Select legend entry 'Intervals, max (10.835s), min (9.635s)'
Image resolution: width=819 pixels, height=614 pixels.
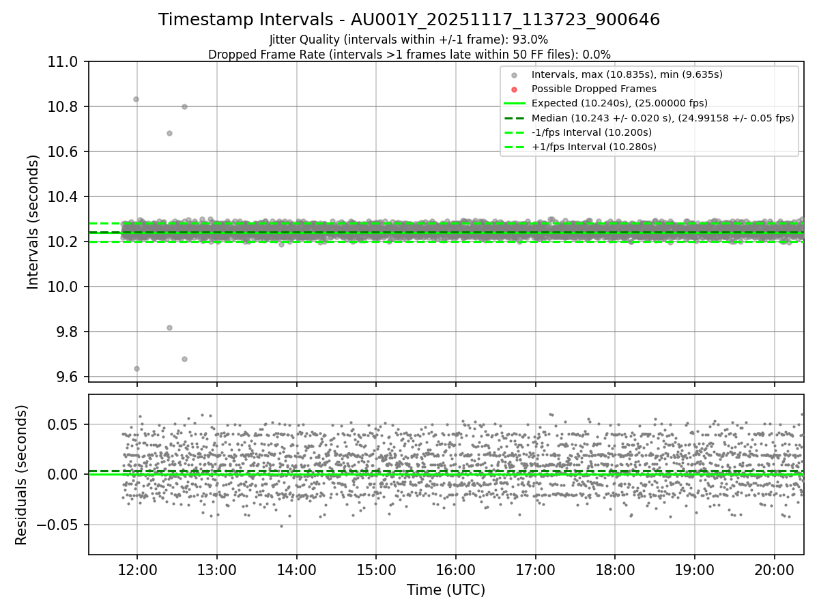tap(627, 74)
